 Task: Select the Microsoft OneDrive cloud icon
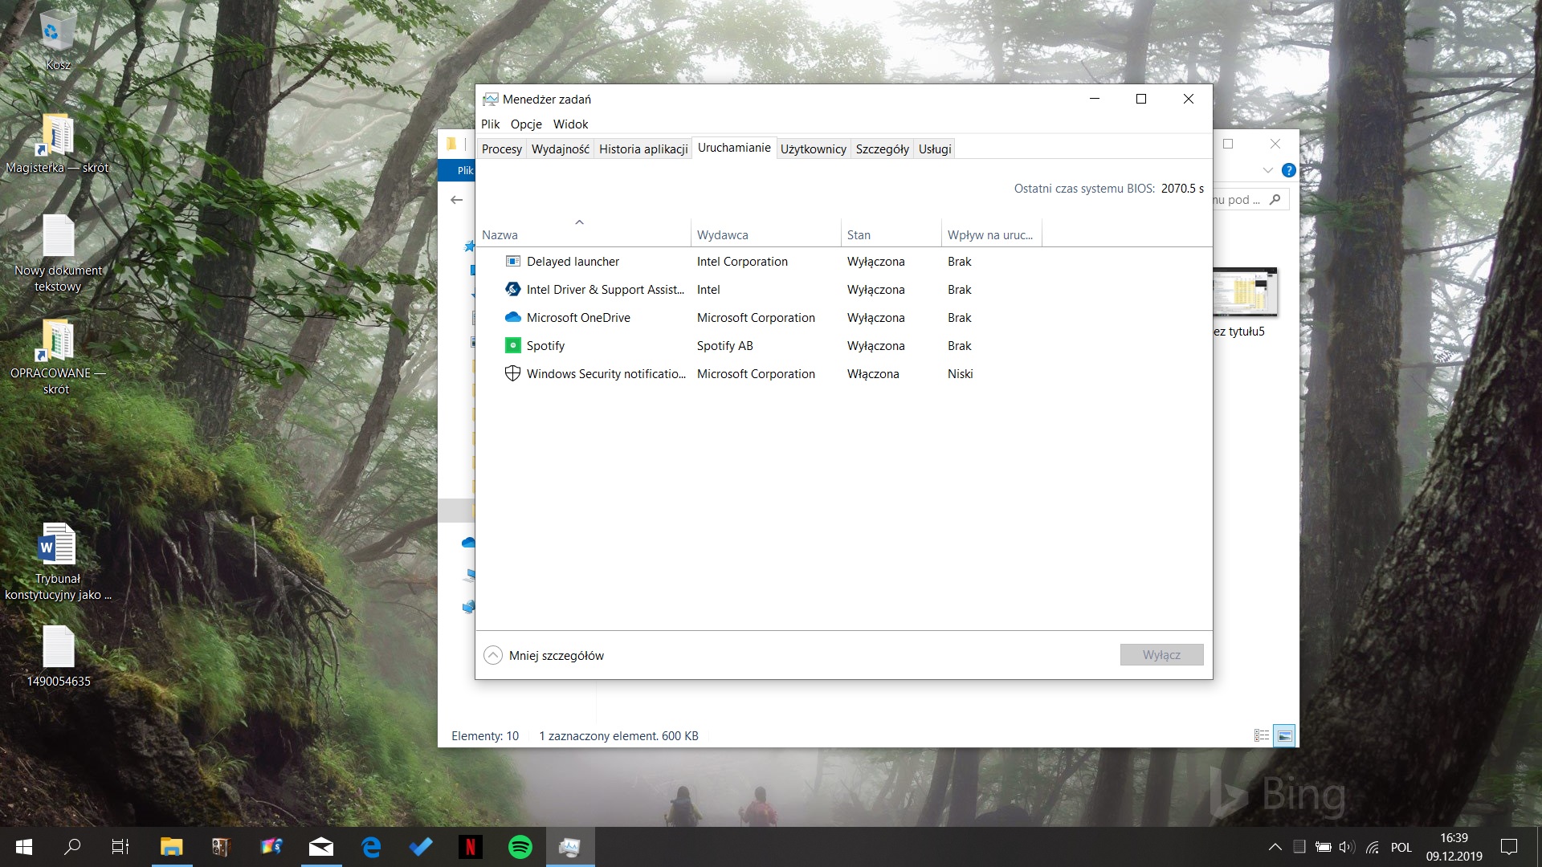[512, 317]
